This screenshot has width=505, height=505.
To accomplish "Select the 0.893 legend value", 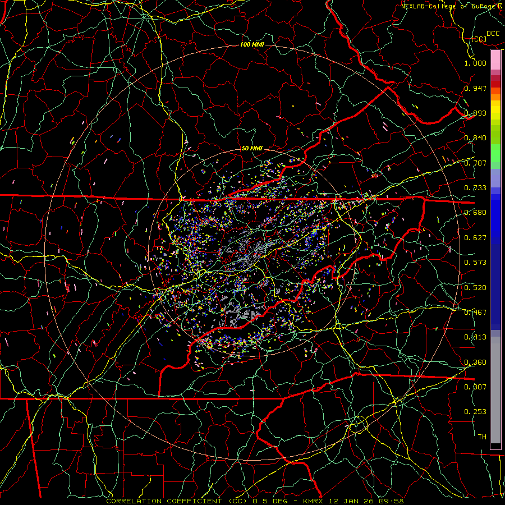I will coord(475,113).
